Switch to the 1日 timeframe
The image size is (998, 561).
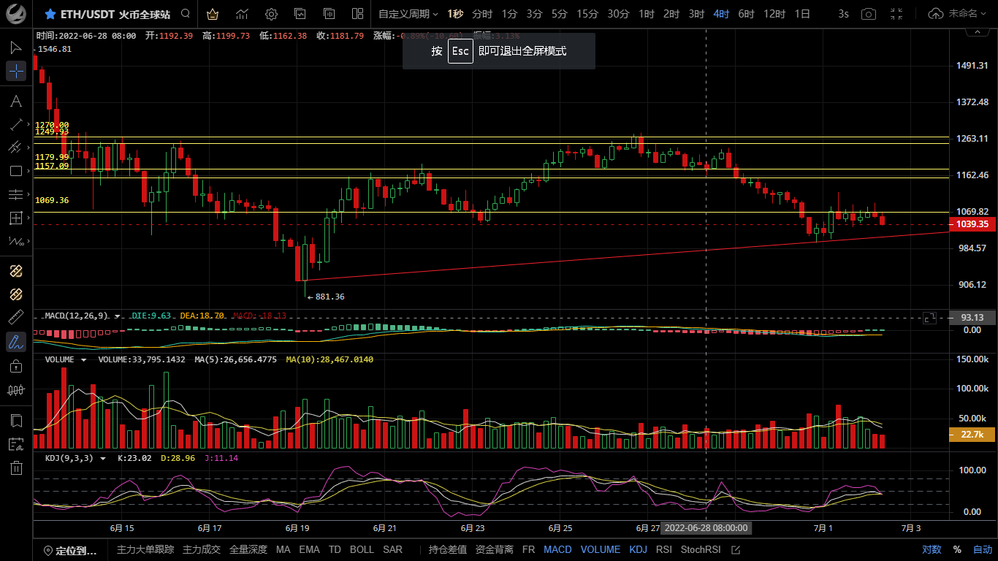[802, 14]
